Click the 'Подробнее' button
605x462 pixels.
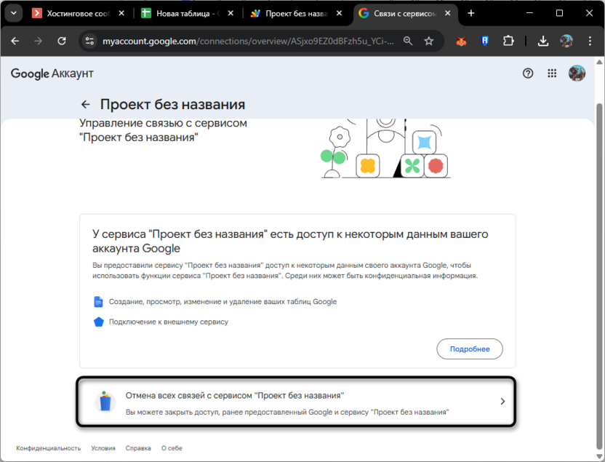point(469,349)
